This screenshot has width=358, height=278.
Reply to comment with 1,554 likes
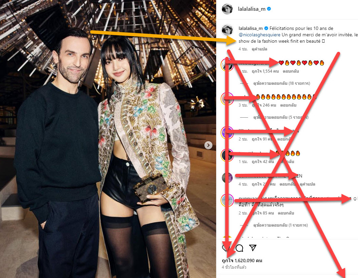291,71
